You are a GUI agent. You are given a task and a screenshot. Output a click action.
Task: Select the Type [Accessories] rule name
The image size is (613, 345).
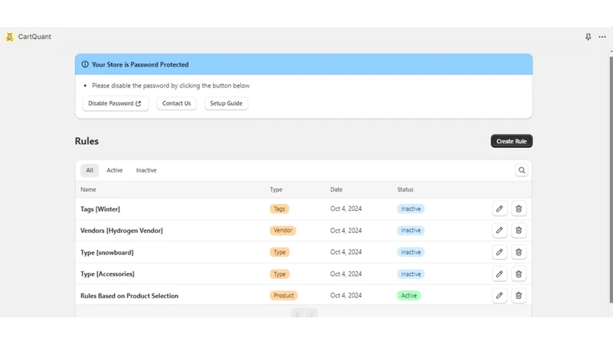click(107, 274)
